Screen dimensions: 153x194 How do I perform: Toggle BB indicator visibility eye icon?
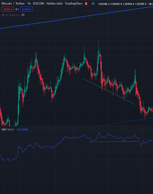click(x=23, y=15)
